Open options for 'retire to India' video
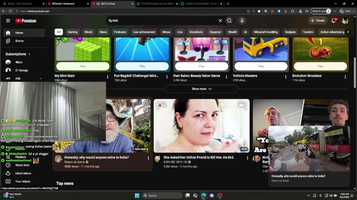This screenshot has height=200, width=357. tap(148, 158)
